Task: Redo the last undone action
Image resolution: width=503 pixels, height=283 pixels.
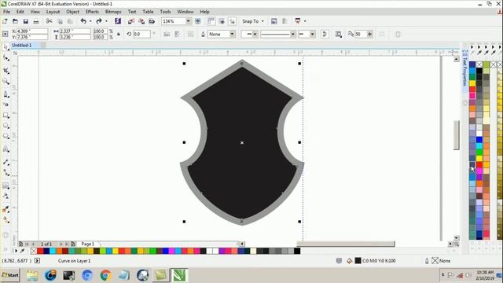Action: pyautogui.click(x=99, y=21)
